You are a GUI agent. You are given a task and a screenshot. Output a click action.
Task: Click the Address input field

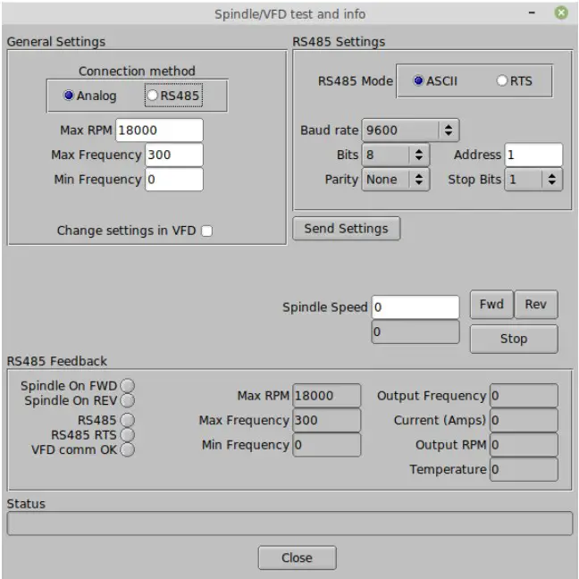[533, 155]
